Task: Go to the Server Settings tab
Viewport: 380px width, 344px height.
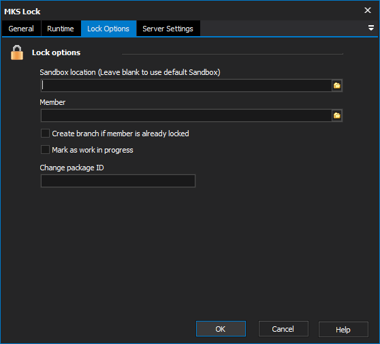Action: click(x=168, y=29)
